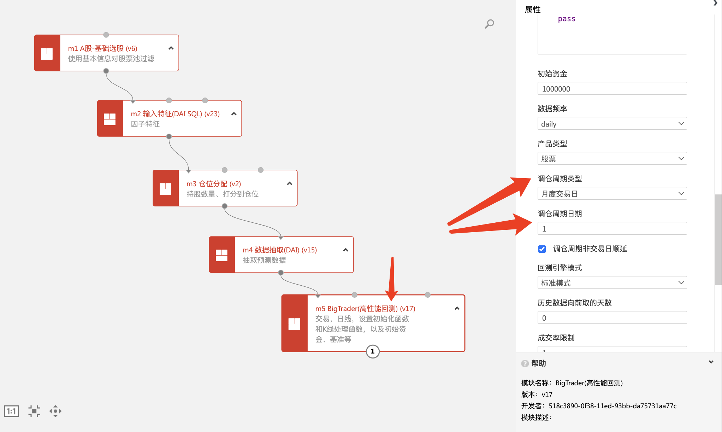The height and width of the screenshot is (432, 722).
Task: Click the help question mark icon
Action: pyautogui.click(x=525, y=363)
